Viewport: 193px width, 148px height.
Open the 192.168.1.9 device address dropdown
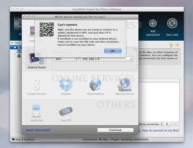click(x=107, y=59)
